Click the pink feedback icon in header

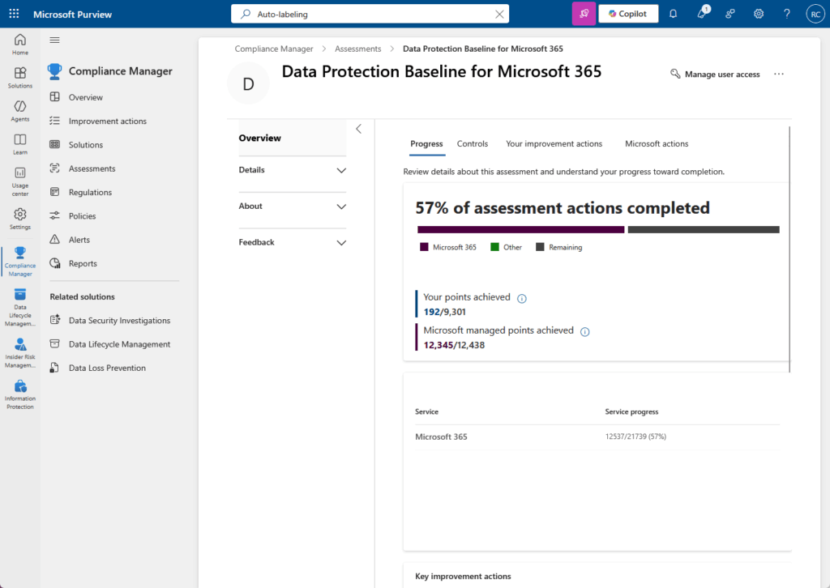pyautogui.click(x=584, y=14)
